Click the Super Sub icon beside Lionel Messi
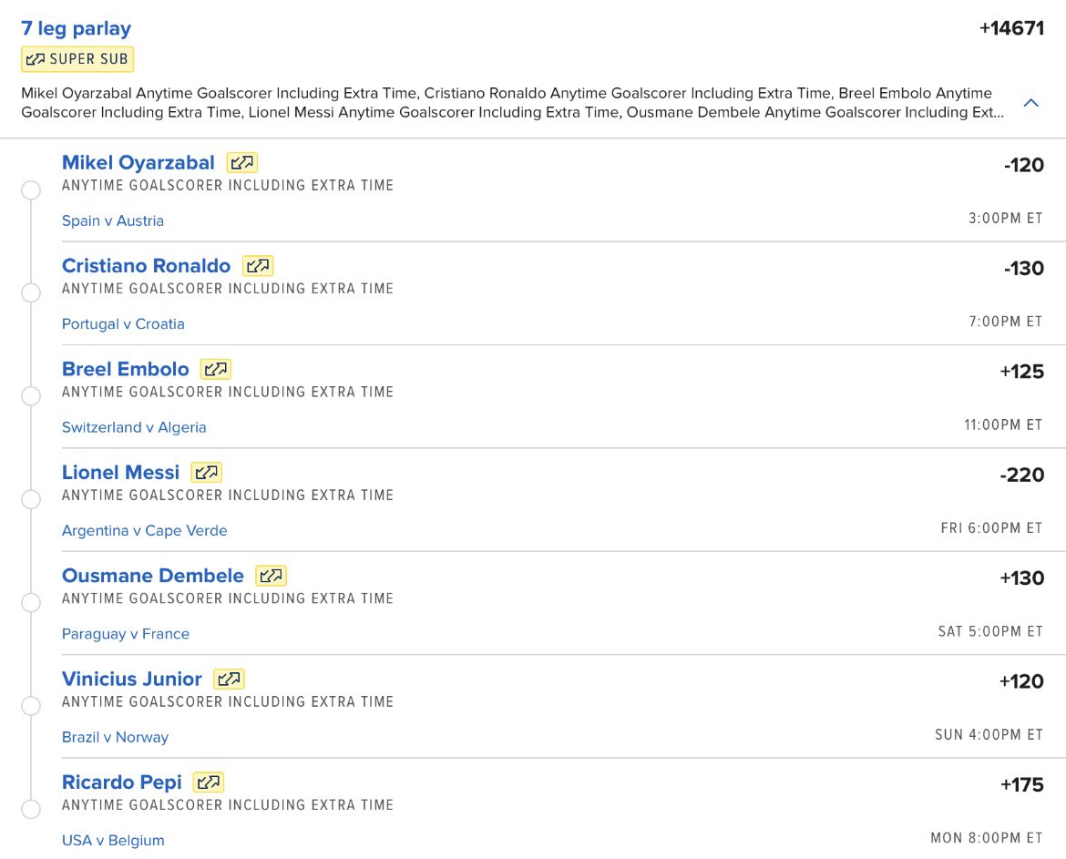 tap(207, 473)
